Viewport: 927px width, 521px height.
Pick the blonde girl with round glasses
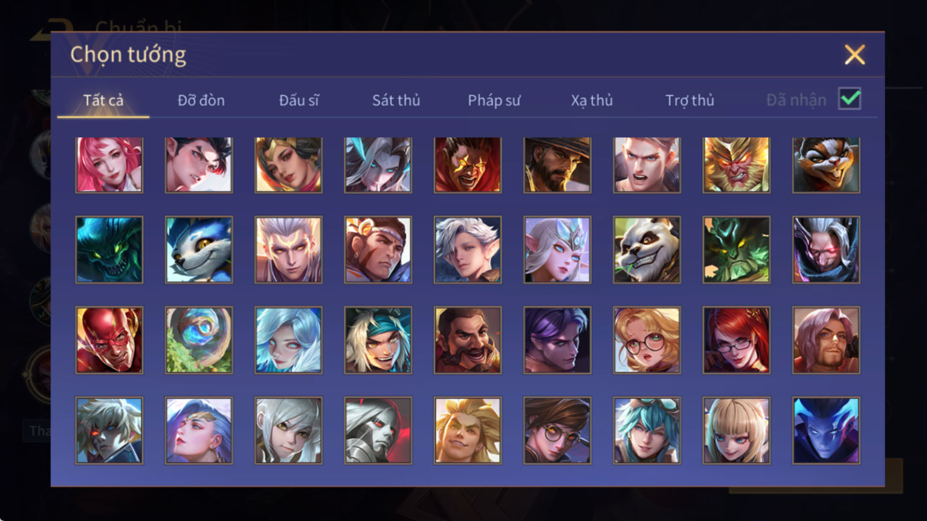(647, 340)
